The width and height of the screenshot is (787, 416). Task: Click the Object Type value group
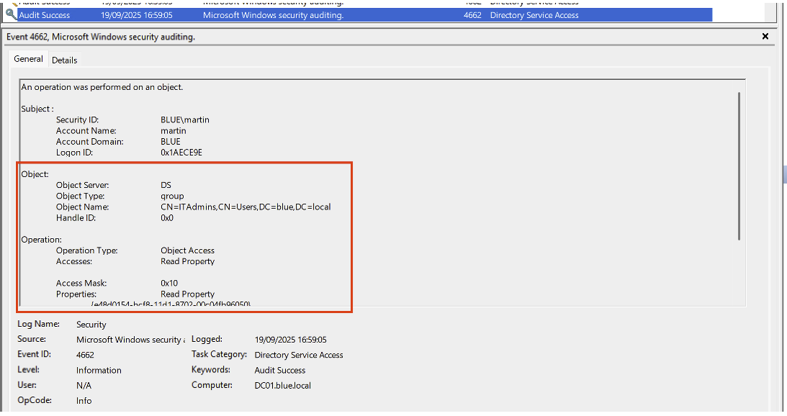point(172,196)
